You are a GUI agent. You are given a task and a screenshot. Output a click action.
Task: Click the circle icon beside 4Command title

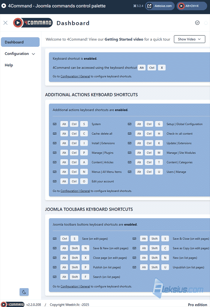click(4, 6)
